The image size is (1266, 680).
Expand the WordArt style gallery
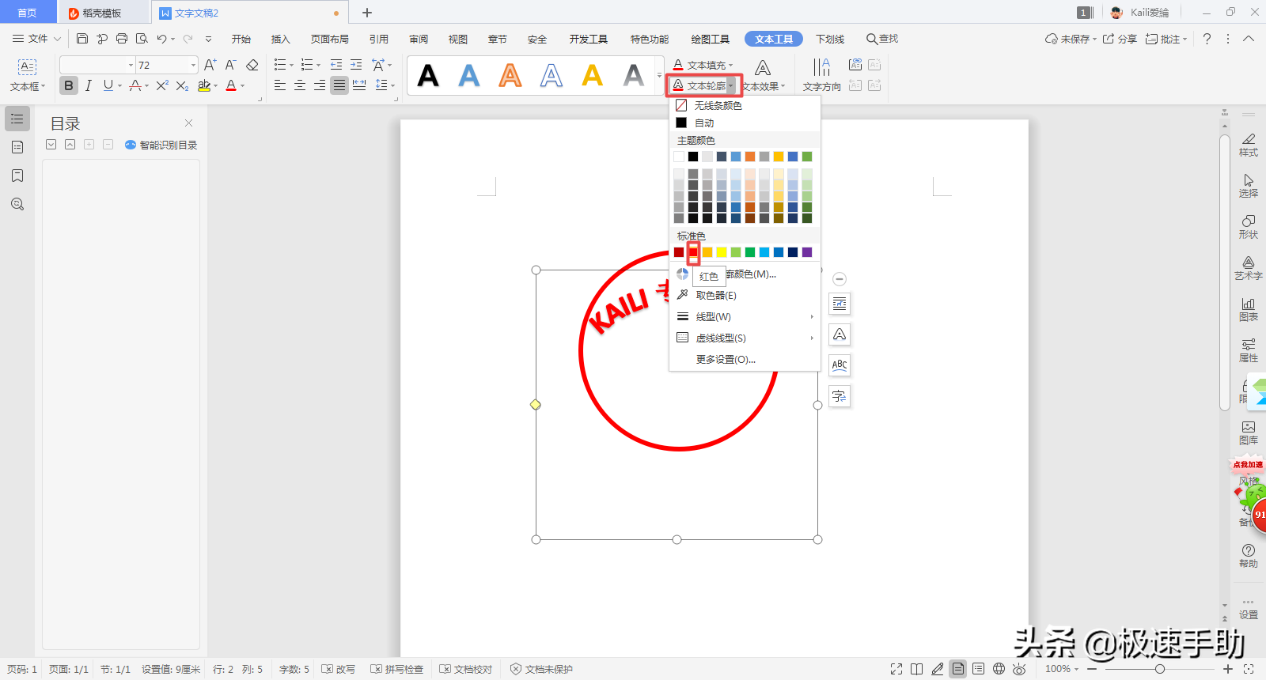pos(659,76)
